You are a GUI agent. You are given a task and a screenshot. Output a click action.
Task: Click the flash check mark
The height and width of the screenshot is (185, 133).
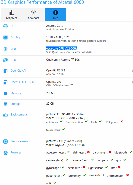(x=100, y=122)
